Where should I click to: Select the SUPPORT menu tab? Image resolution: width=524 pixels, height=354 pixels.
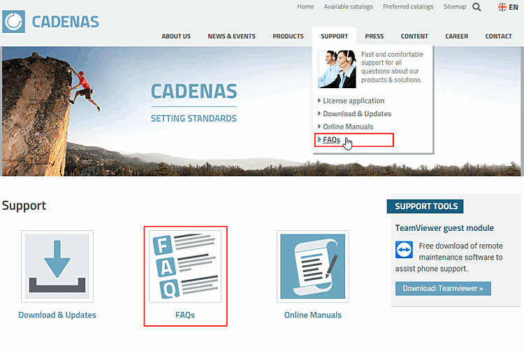tap(334, 36)
